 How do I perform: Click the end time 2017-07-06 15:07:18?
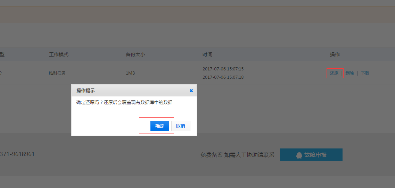(x=223, y=77)
